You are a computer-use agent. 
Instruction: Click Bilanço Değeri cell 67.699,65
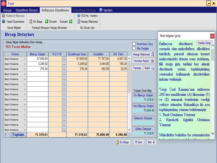click(x=37, y=59)
